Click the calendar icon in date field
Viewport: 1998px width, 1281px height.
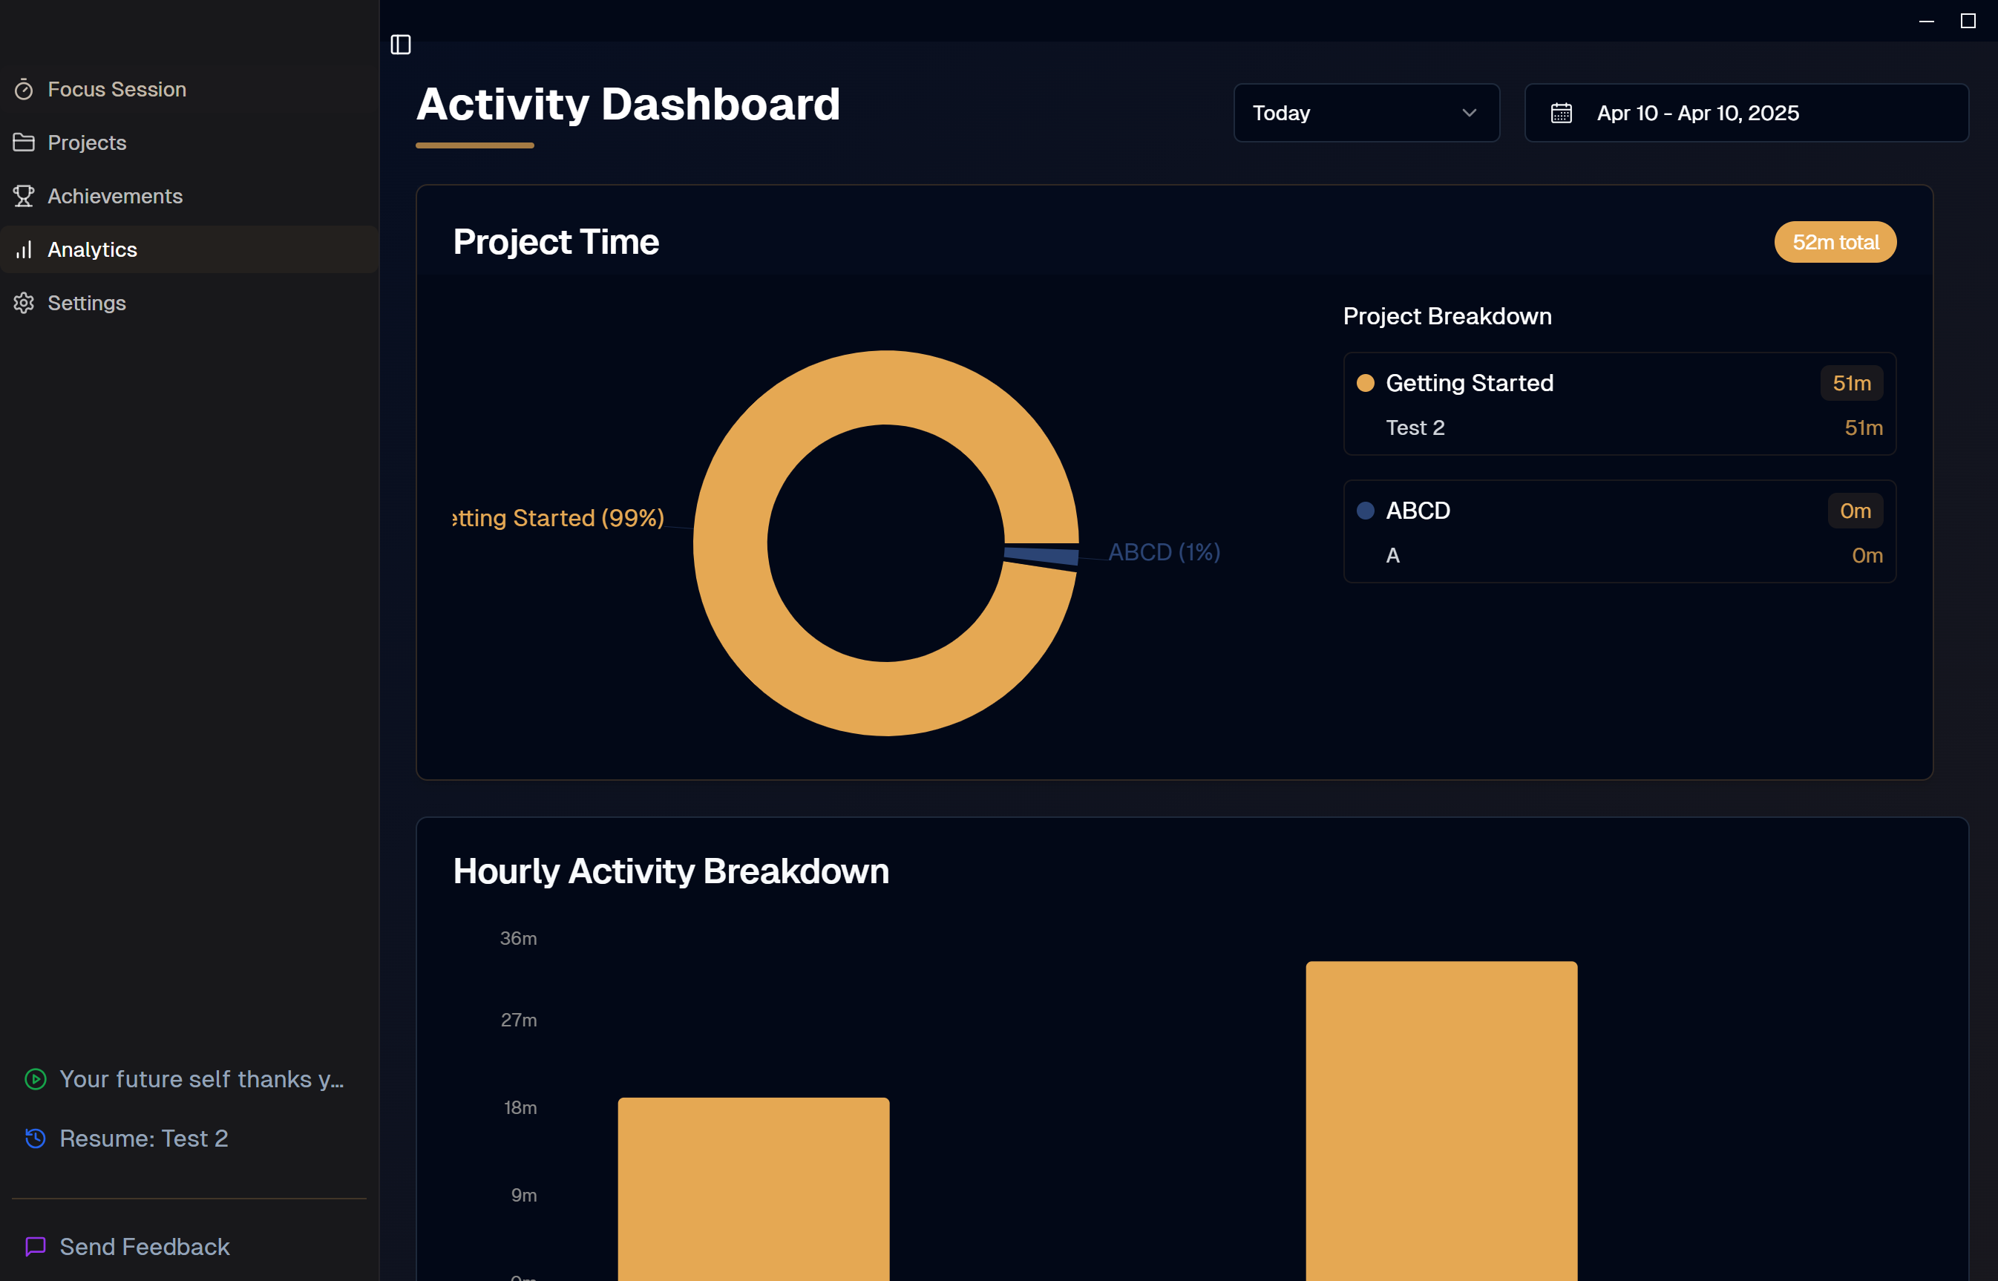(1560, 112)
